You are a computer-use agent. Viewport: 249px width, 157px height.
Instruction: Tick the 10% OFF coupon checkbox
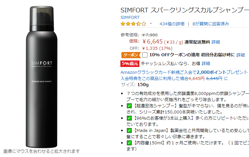[x=145, y=55]
